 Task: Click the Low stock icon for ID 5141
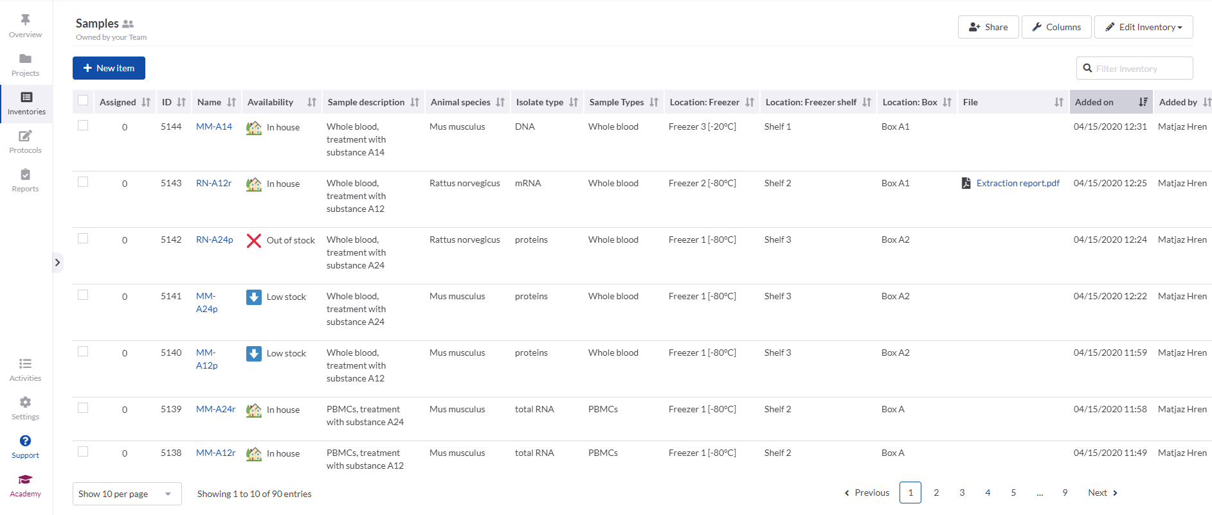tap(254, 297)
